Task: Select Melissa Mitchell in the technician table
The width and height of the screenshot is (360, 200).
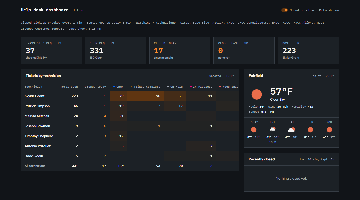Action: click(x=37, y=116)
